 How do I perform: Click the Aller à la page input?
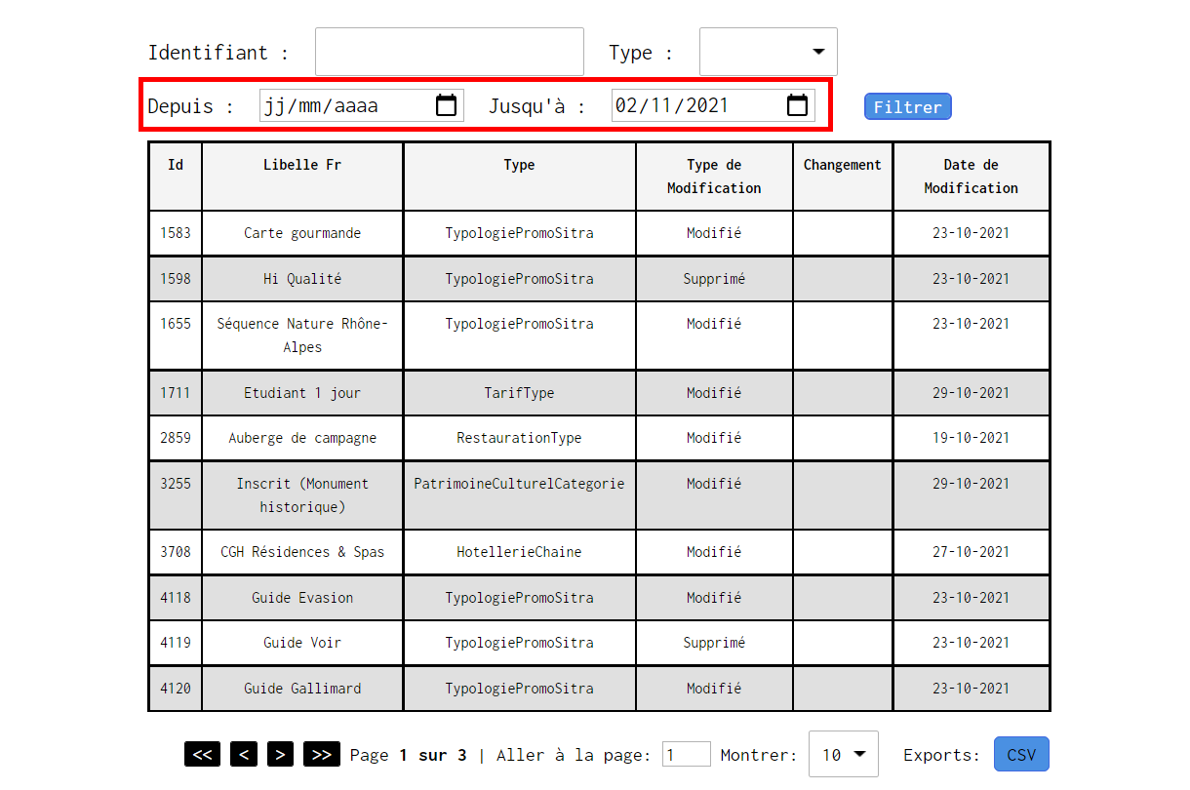click(x=687, y=754)
